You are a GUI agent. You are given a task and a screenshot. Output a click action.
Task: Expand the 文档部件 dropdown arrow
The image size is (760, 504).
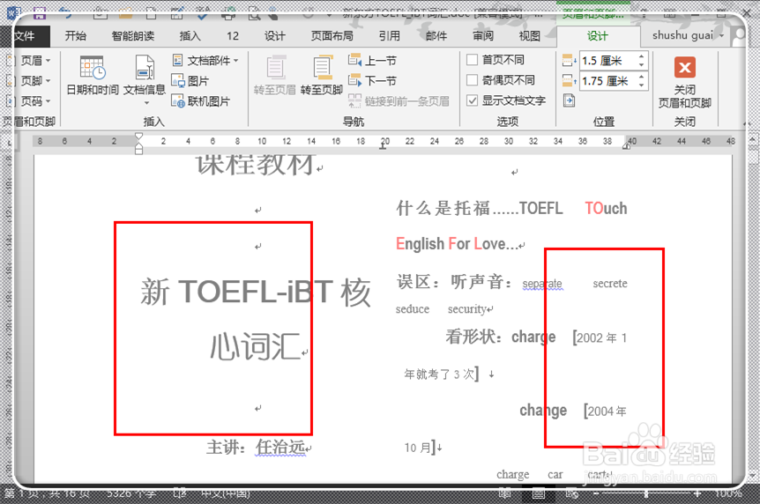pos(236,61)
